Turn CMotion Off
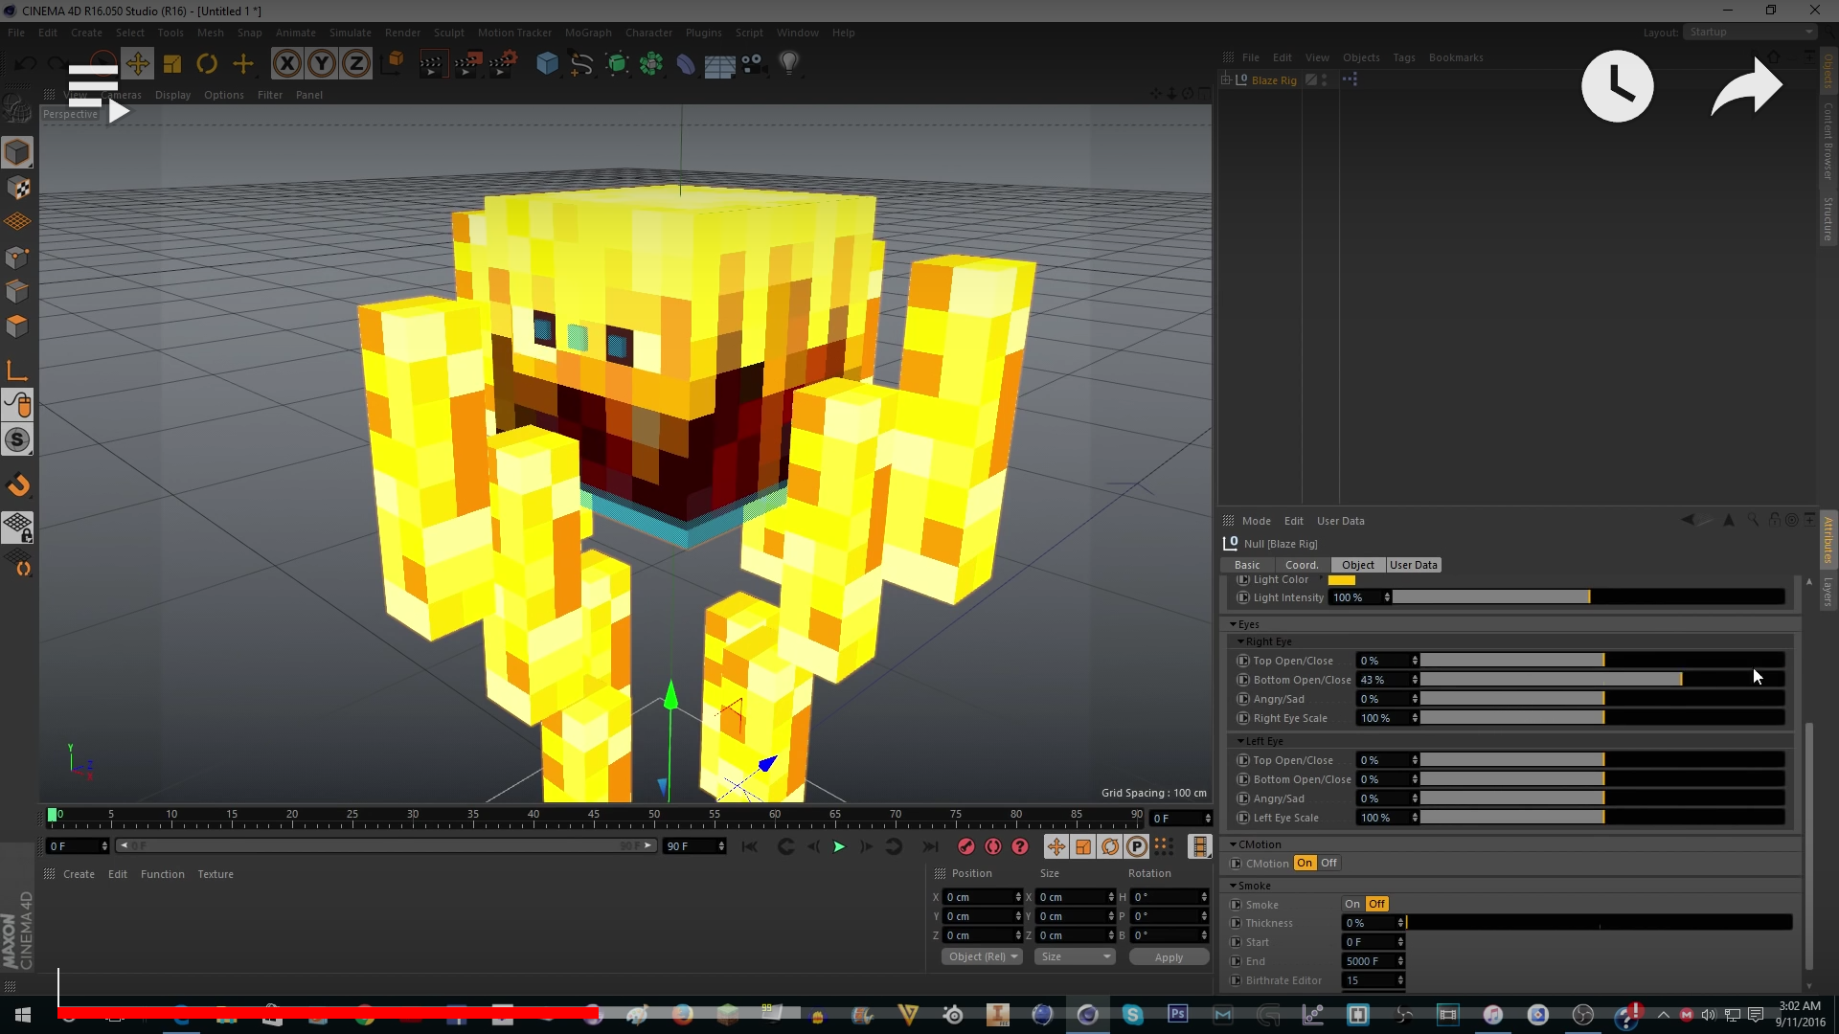The width and height of the screenshot is (1839, 1034). 1328,863
